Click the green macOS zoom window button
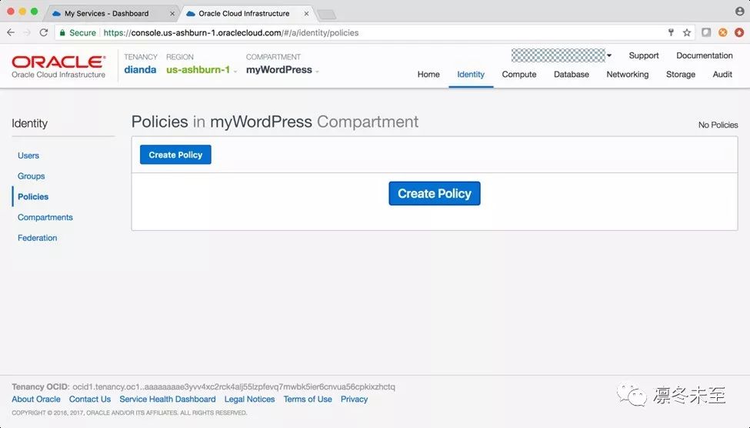 (34, 12)
